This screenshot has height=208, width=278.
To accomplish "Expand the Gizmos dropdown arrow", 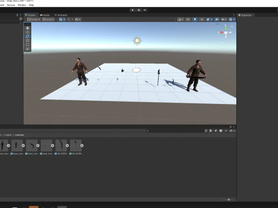I will click(x=234, y=20).
